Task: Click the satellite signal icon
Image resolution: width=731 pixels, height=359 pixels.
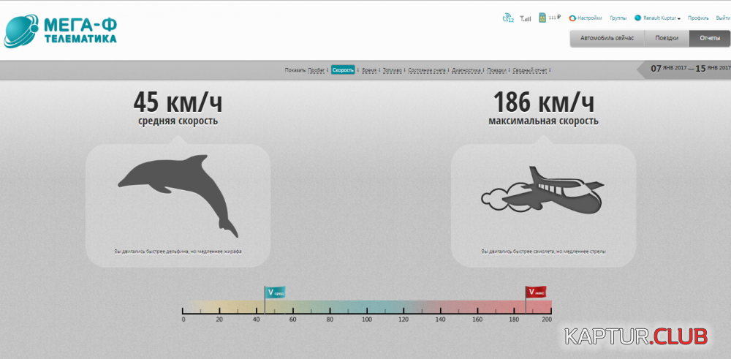Action: tap(507, 18)
